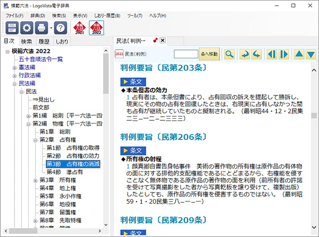
Task: Open the しおり・履歴(B) menu
Action: [x=107, y=15]
